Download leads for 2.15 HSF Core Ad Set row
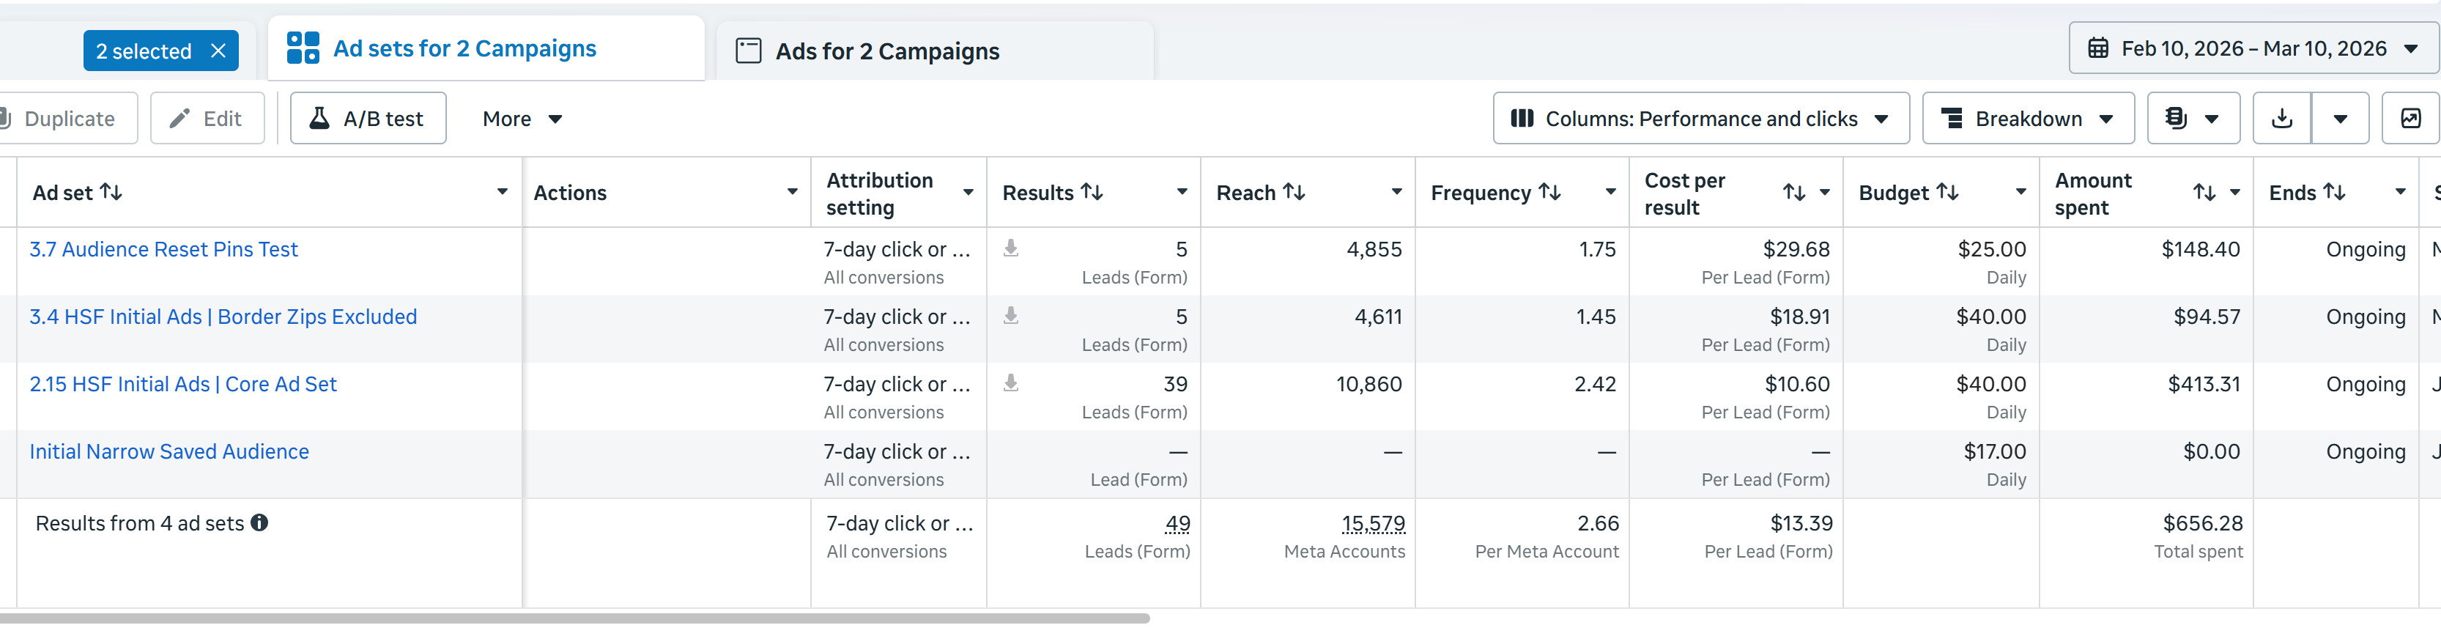The width and height of the screenshot is (2441, 636). coord(1011,383)
